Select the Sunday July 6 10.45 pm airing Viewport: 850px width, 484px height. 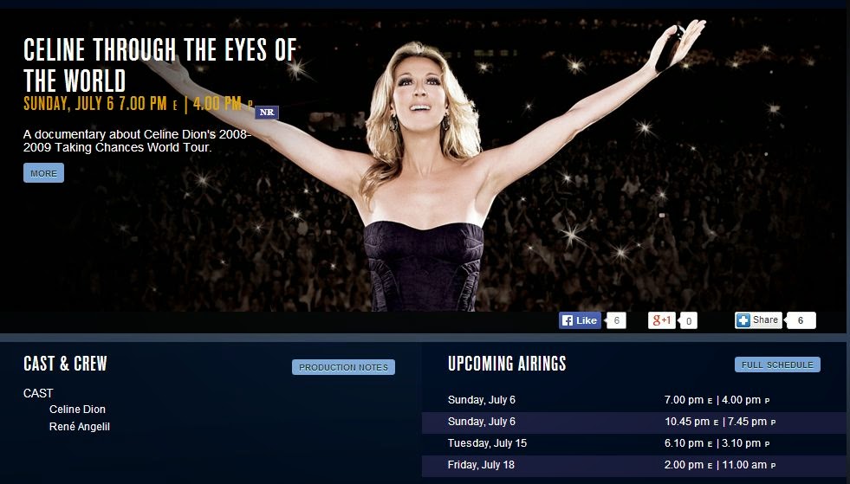(633, 422)
